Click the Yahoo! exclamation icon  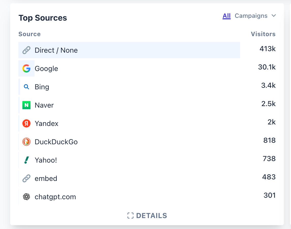point(26,160)
